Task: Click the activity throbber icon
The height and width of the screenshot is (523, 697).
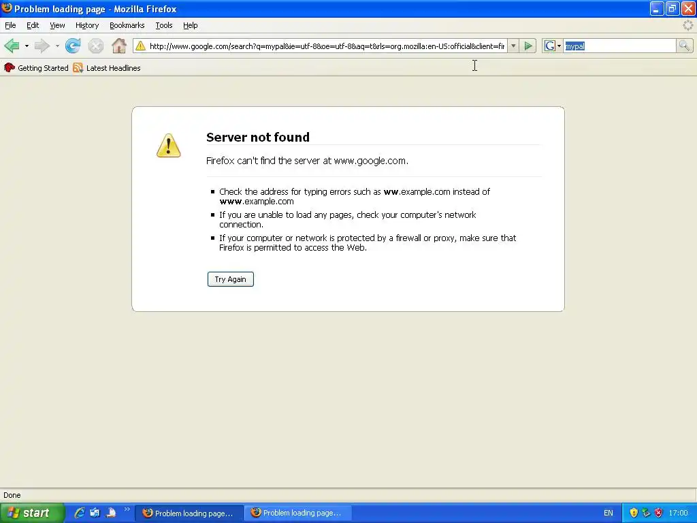Action: point(687,25)
